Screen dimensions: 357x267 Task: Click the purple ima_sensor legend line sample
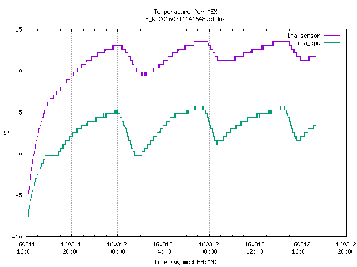tap(332, 36)
